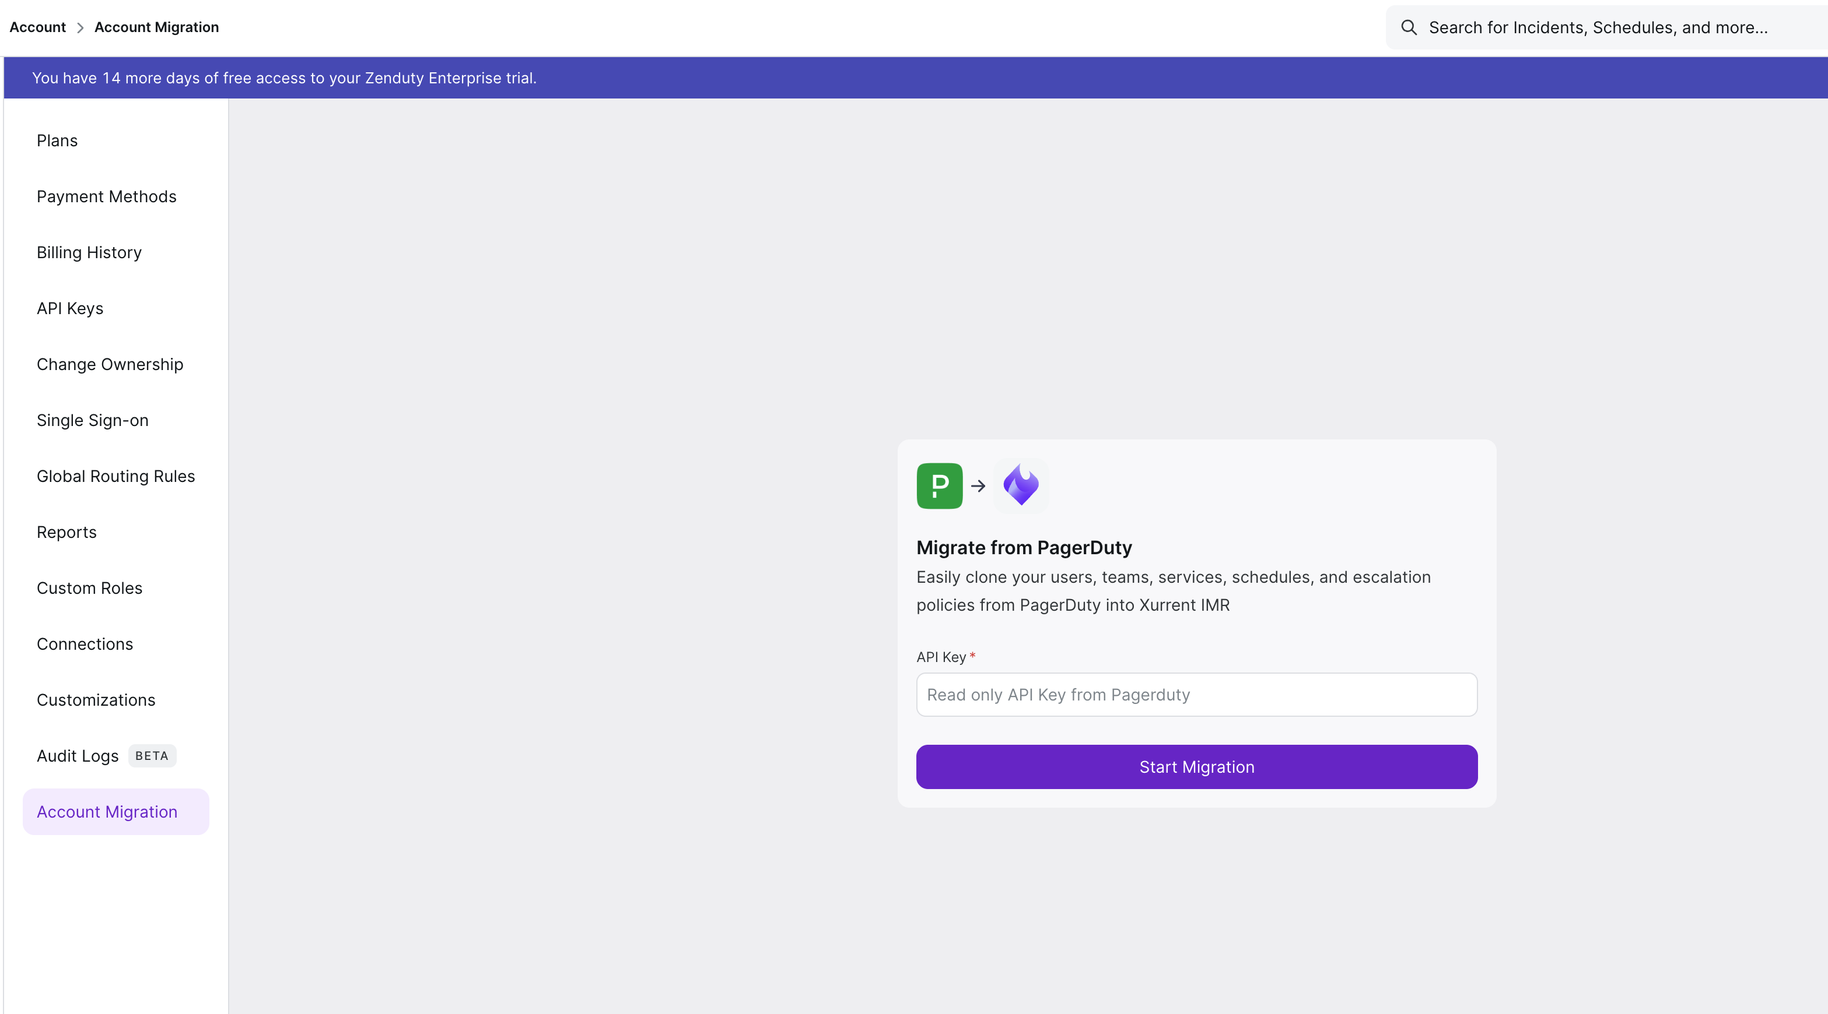Open the Change Ownership page

(x=110, y=364)
